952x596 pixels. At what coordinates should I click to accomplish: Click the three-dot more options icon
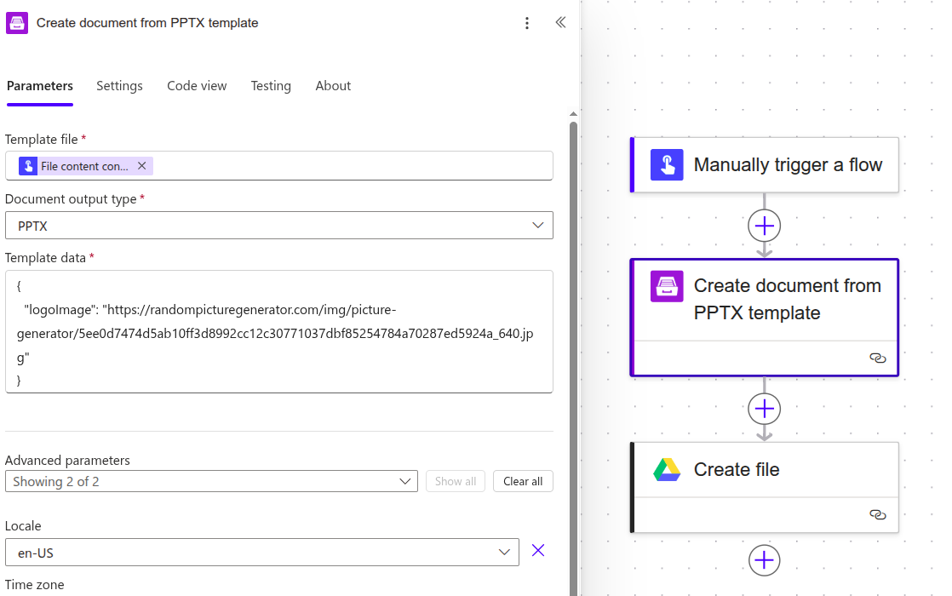tap(527, 23)
